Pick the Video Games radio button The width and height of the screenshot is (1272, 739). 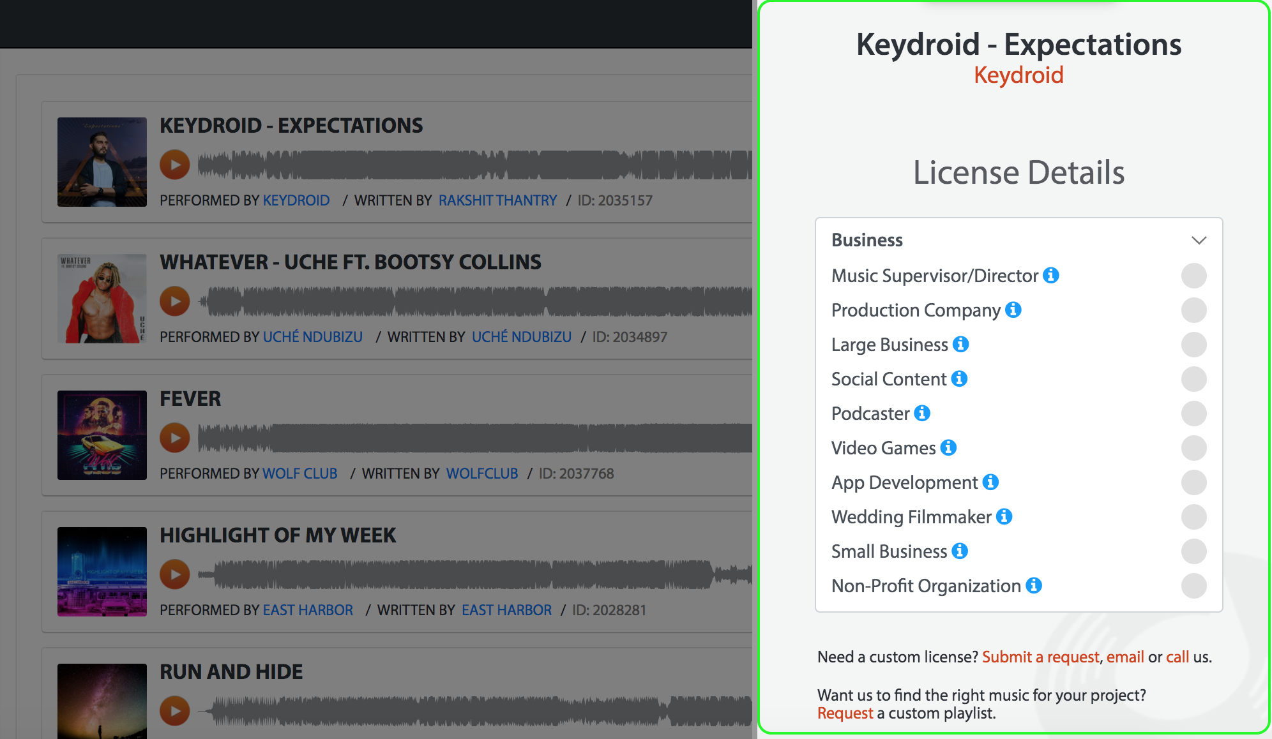click(x=1194, y=448)
